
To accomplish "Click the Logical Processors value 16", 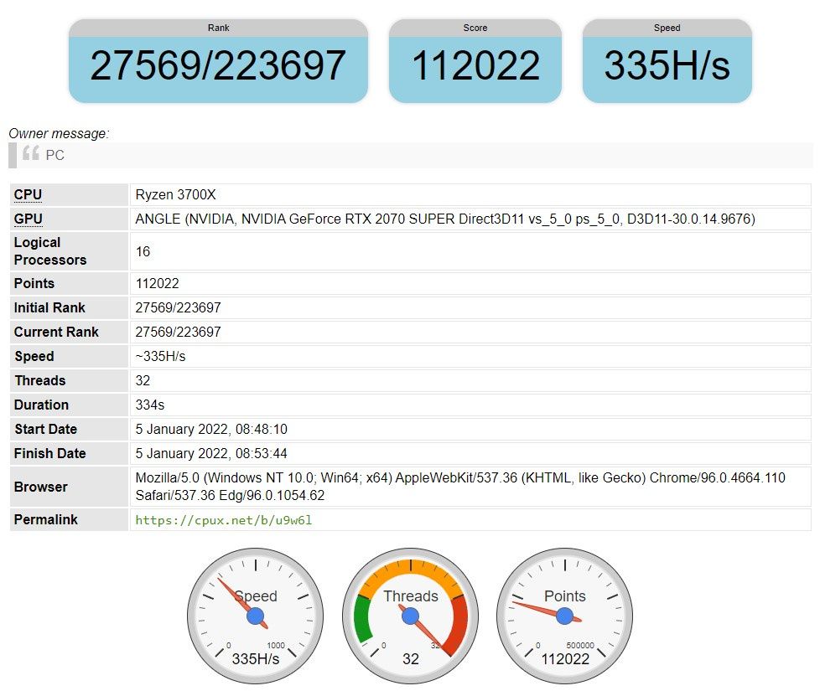I will pos(143,252).
